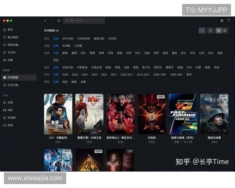235x188 pixels.
Task: Go forward with the right arrow
Action: (x=52, y=21)
